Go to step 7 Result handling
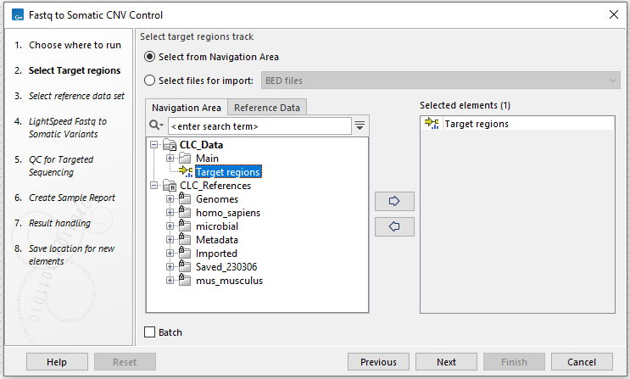 [x=59, y=223]
